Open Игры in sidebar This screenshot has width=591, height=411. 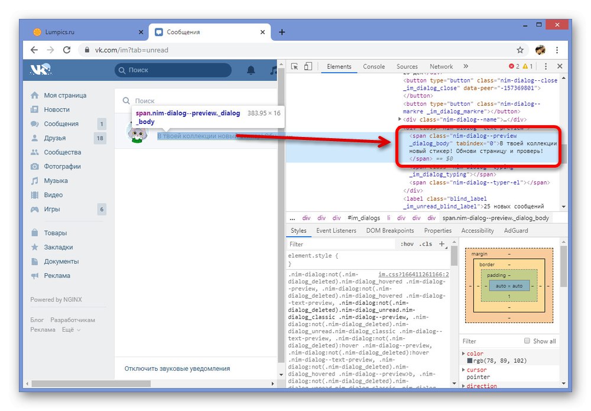click(51, 209)
